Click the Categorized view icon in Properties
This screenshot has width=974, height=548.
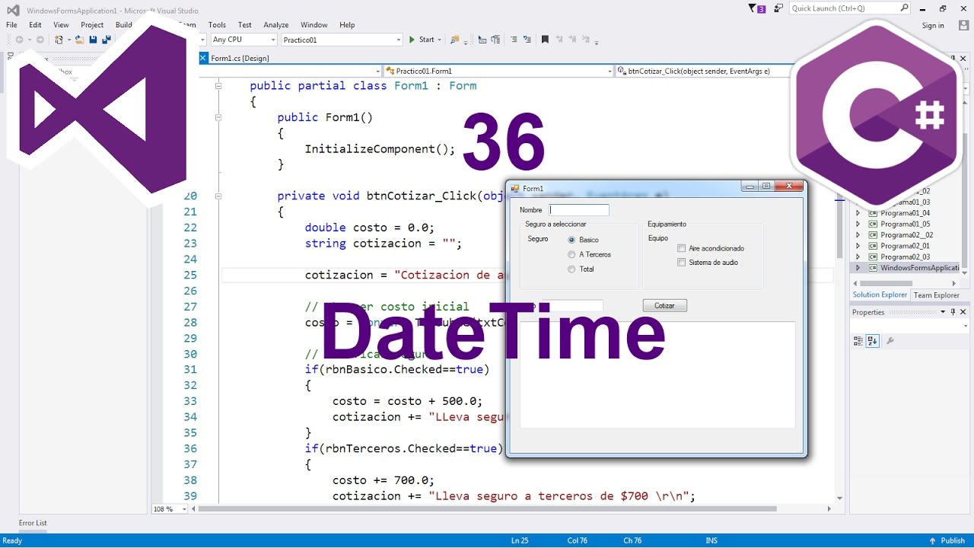pos(858,341)
